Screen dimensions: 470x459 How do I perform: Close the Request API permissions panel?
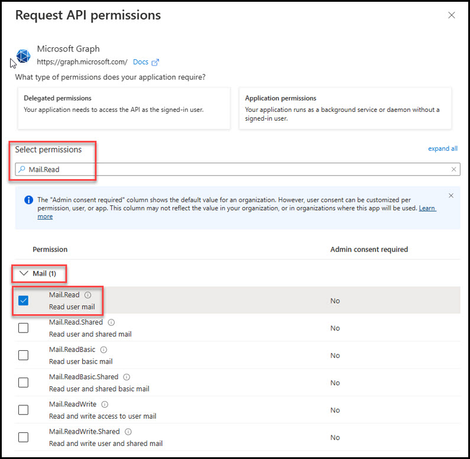tap(452, 15)
